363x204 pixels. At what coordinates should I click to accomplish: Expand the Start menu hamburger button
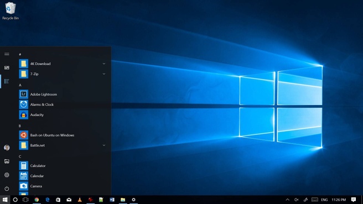(x=7, y=54)
